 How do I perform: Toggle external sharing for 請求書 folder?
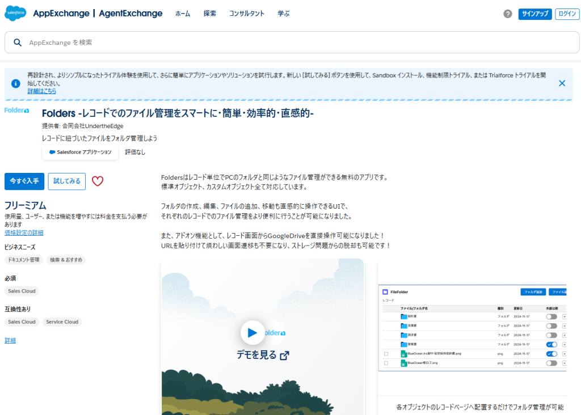(x=551, y=335)
